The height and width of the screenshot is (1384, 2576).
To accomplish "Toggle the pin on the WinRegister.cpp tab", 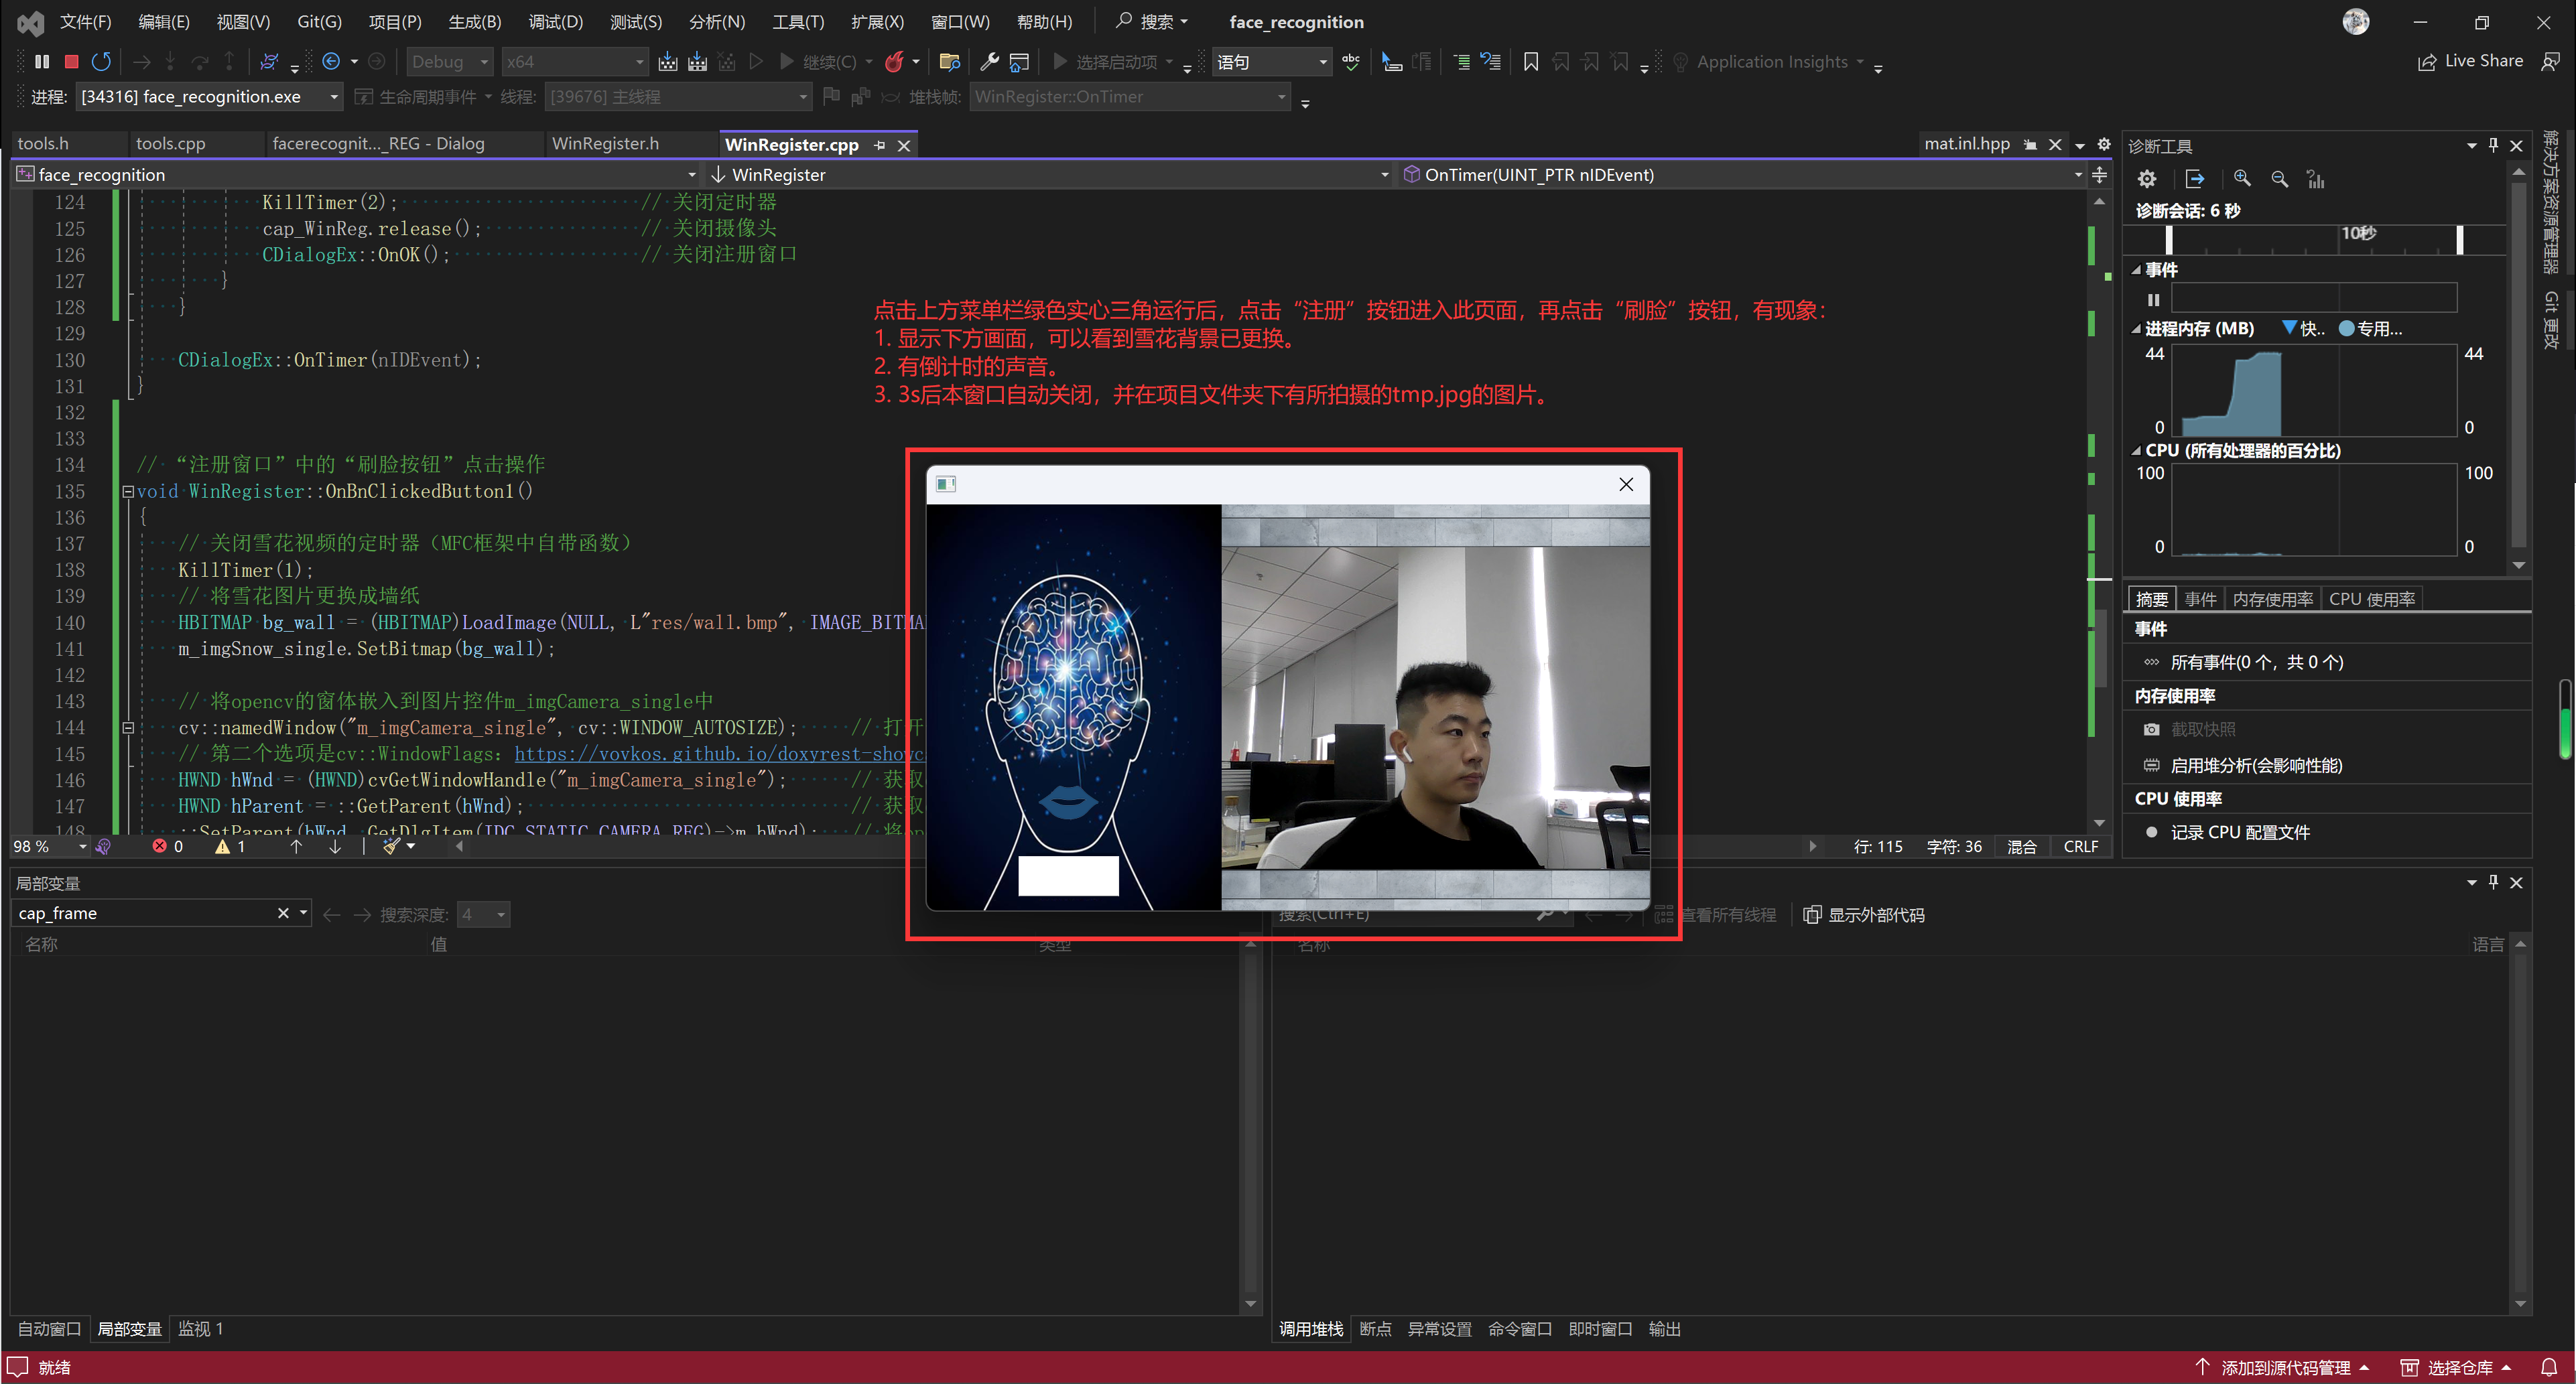I will [880, 145].
